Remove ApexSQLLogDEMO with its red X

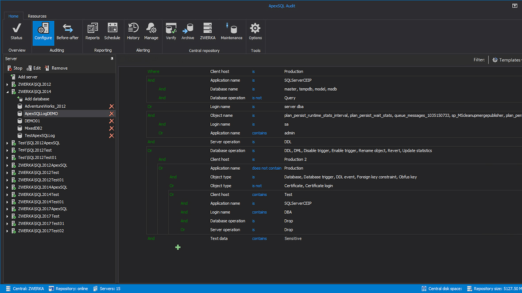(x=112, y=114)
